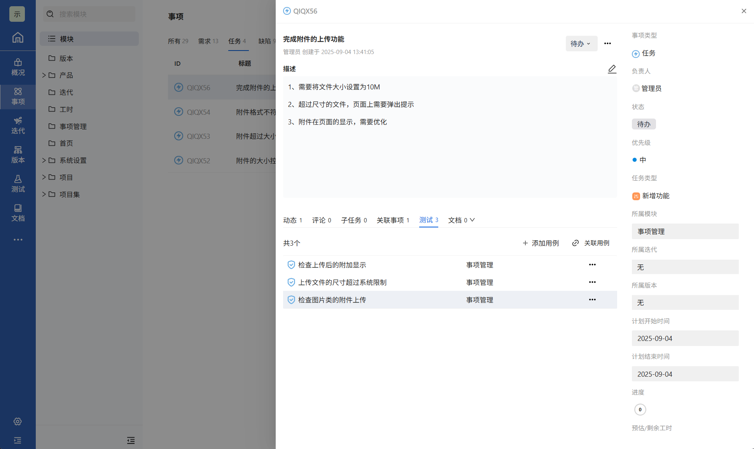Screen dimensions: 754x449
Task: Open 测试 section in the left sidebar
Action: pos(18,183)
